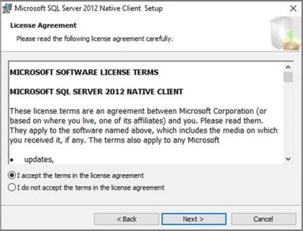Click the paragraph starting "These license terms"
303x231 pixels.
click(x=144, y=125)
